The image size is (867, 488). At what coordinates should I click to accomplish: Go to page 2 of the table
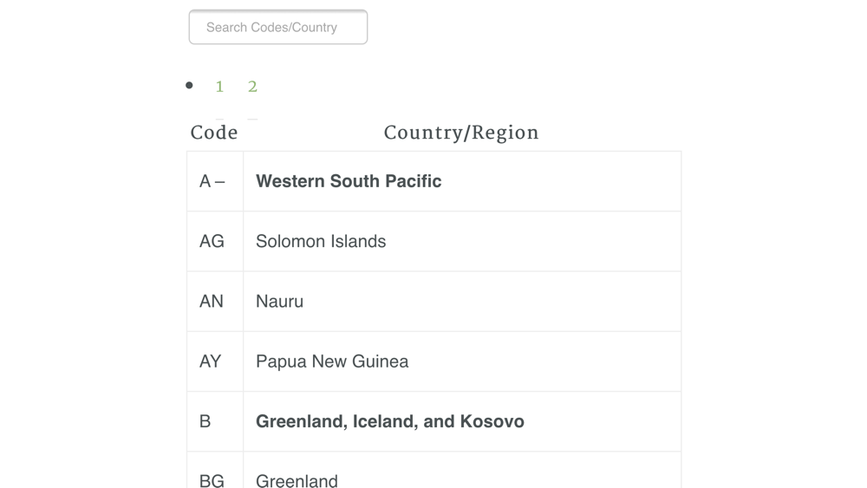click(x=252, y=87)
